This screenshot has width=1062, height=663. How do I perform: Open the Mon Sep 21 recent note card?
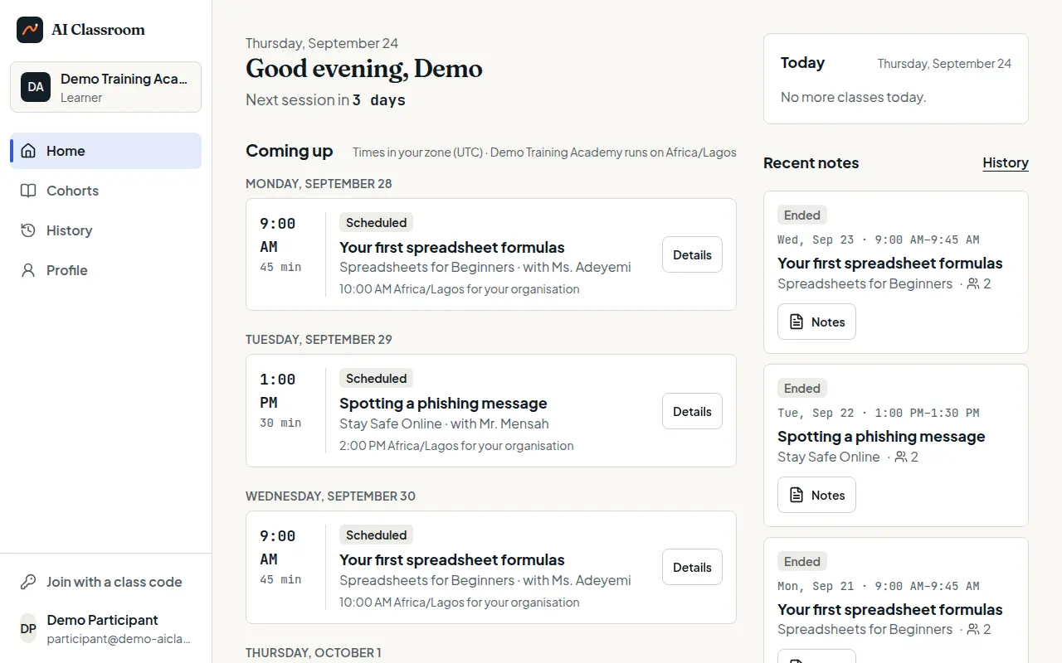point(896,600)
